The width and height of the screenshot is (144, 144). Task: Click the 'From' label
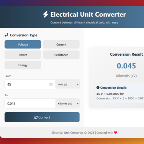pos(8,76)
